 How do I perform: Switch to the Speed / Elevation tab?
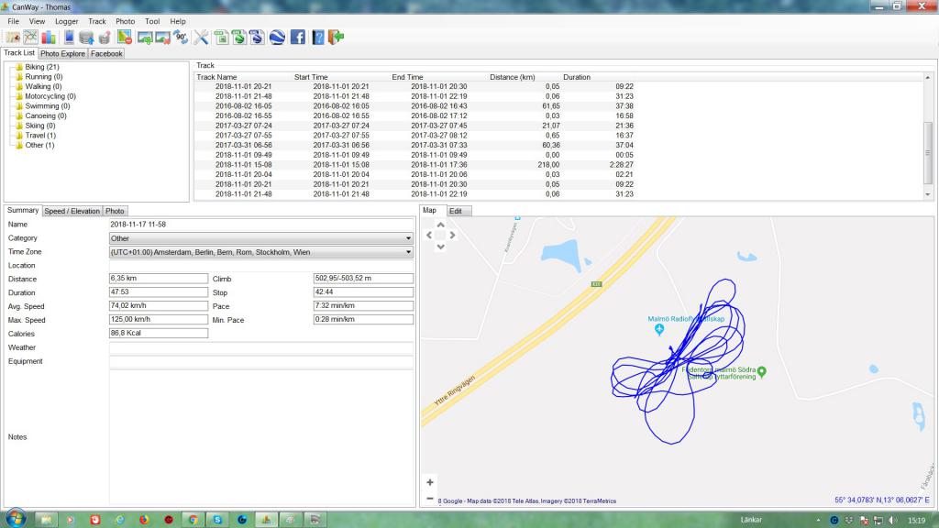pos(72,211)
